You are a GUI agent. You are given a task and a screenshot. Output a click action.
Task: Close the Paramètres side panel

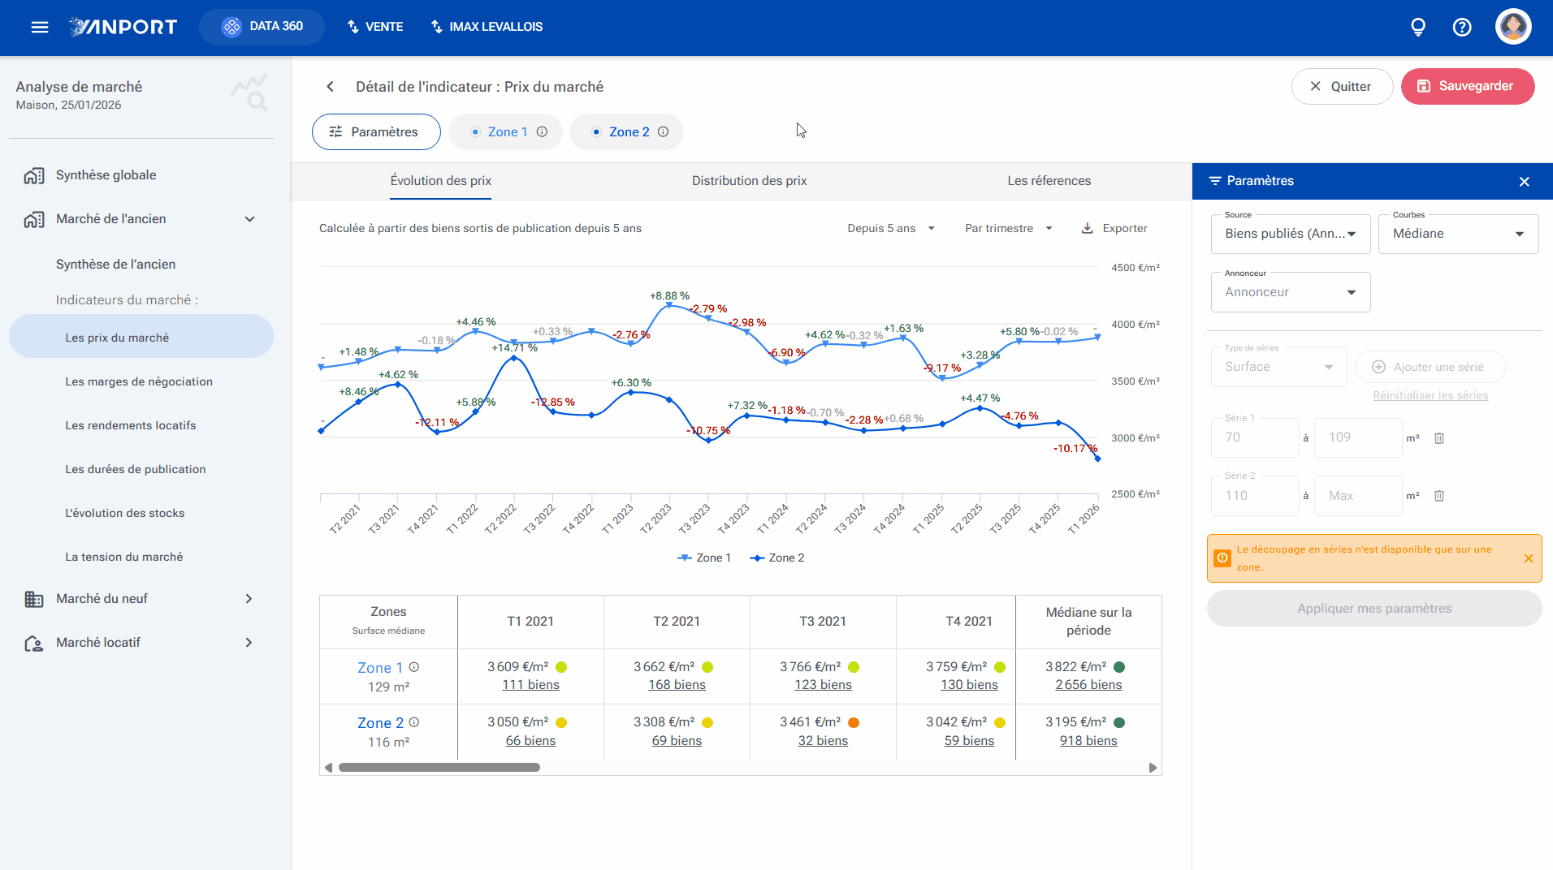1525,182
